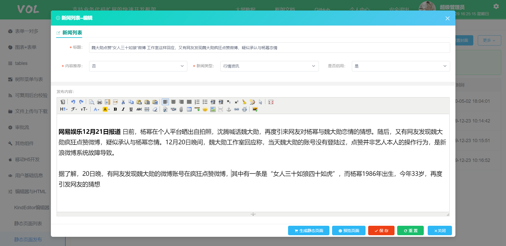
Task: Insert an emoticon with the smiley icon
Action: (x=205, y=109)
